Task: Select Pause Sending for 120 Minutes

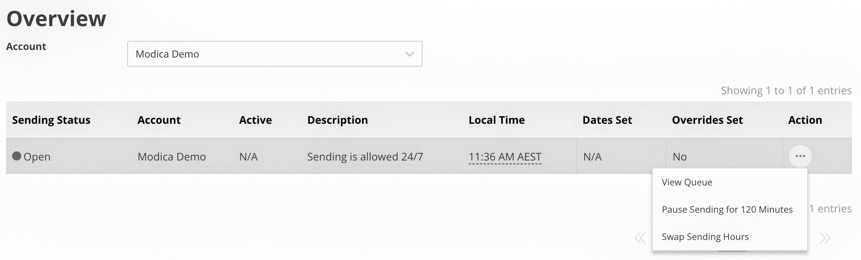Action: [727, 209]
